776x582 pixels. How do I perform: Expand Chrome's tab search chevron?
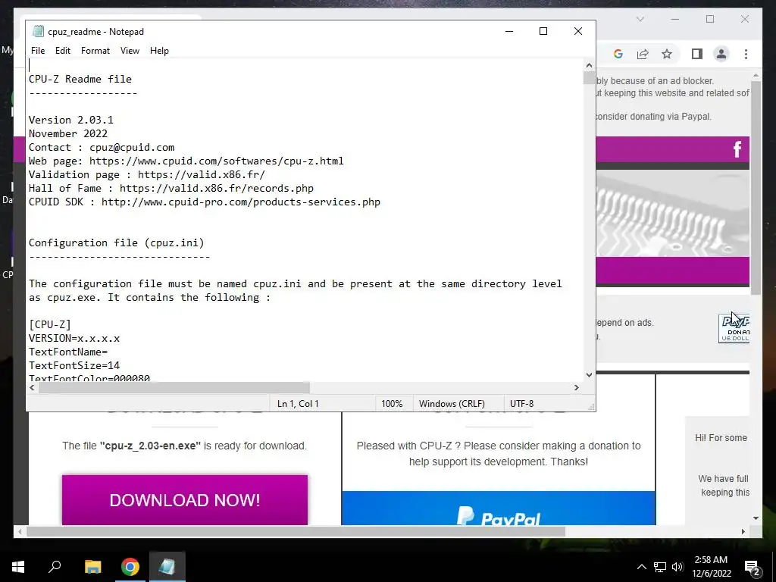pyautogui.click(x=640, y=19)
